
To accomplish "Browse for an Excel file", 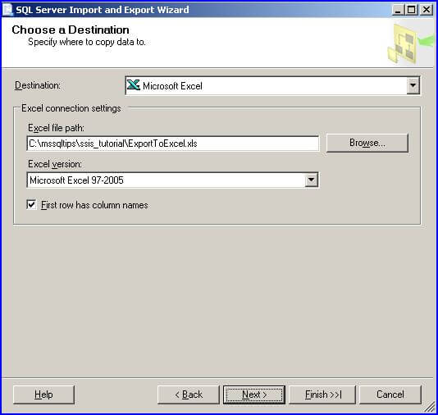I will (x=367, y=143).
